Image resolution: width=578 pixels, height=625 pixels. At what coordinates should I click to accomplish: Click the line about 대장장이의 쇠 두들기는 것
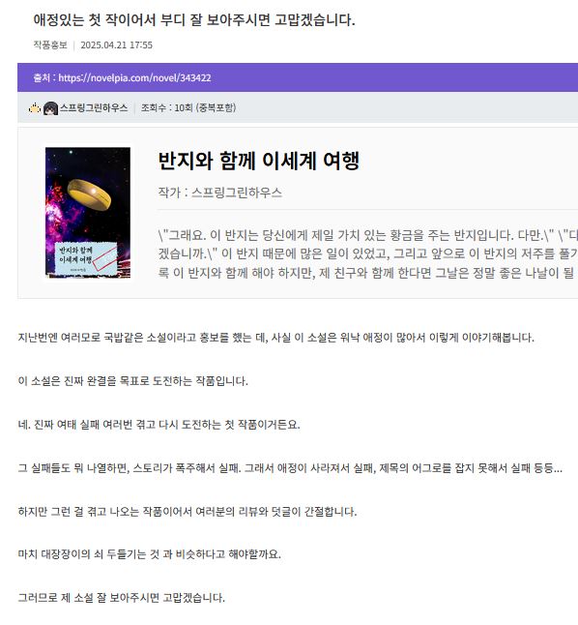click(150, 554)
